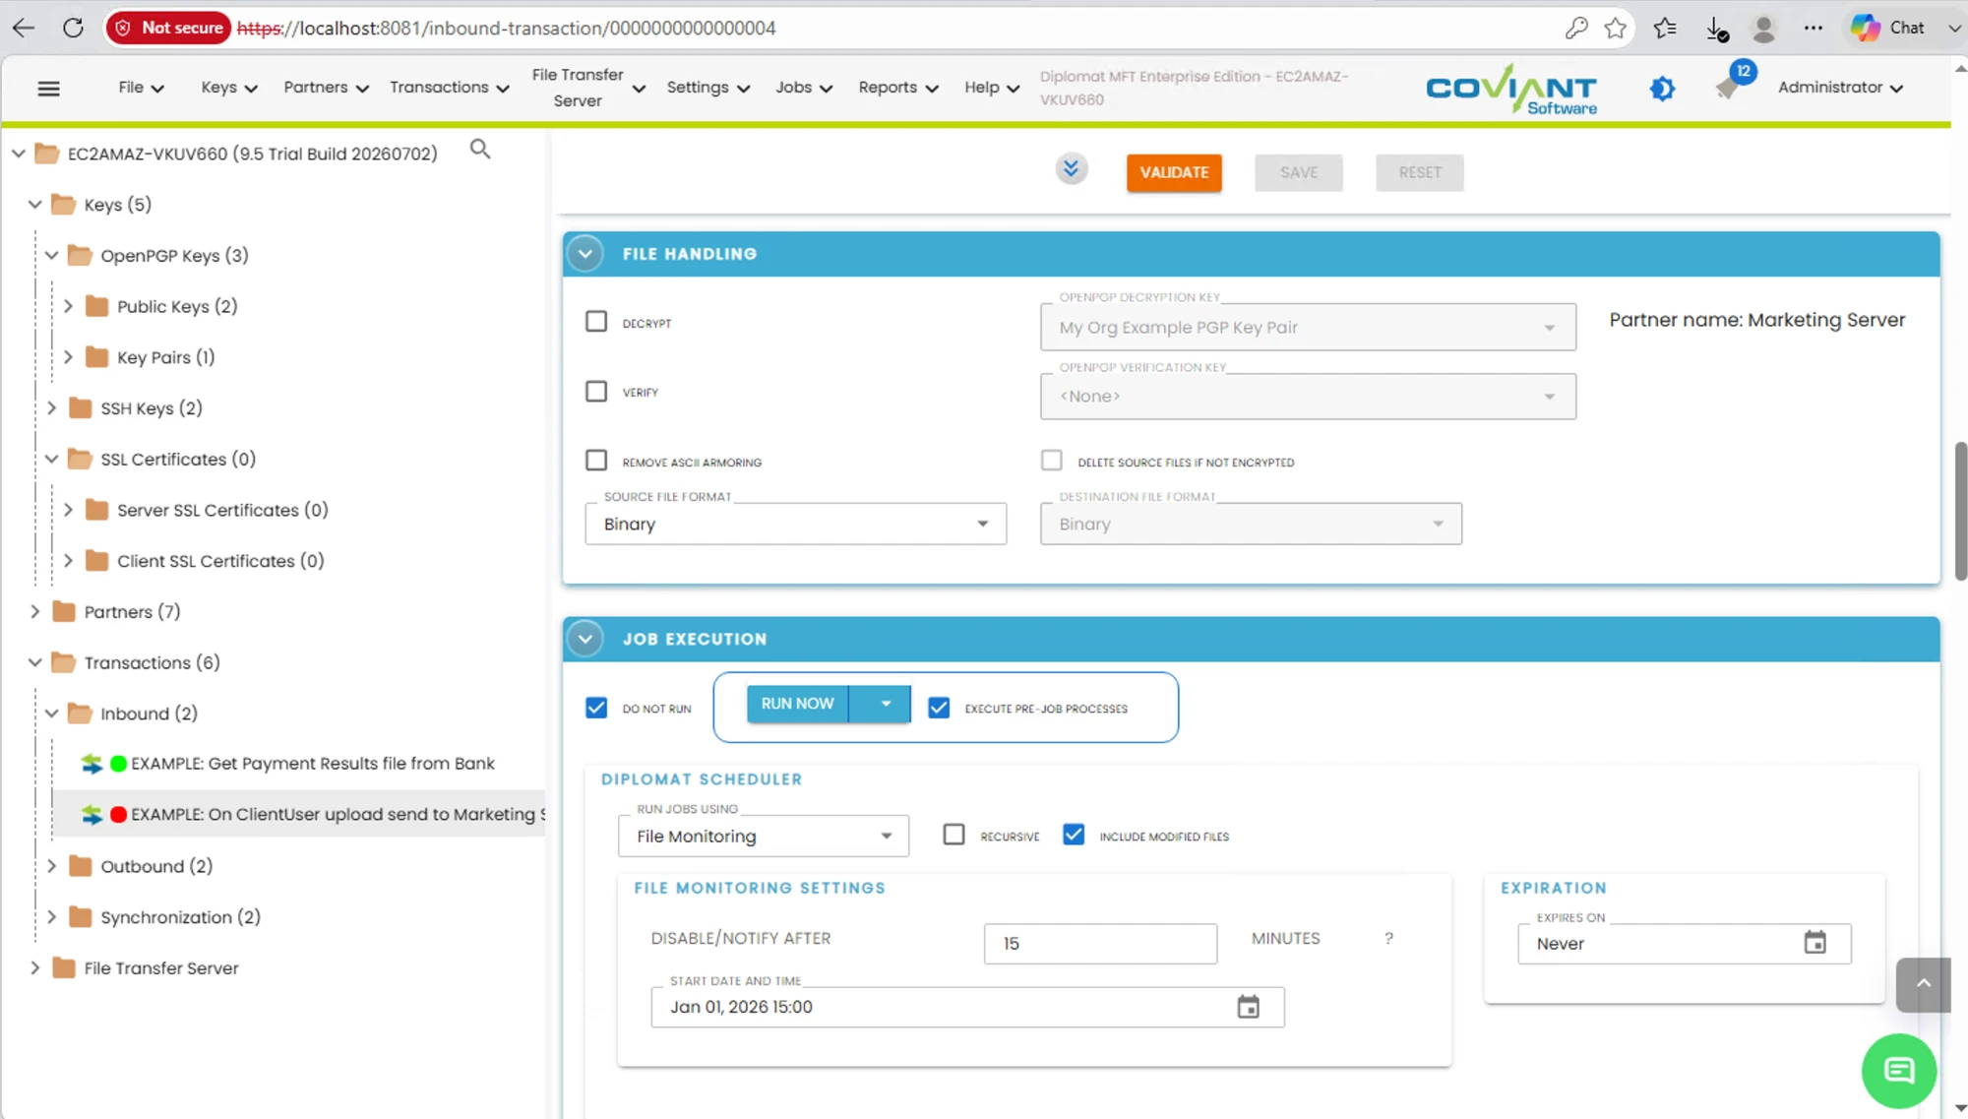The height and width of the screenshot is (1119, 1968).
Task: Open the Start Date and Time calendar picker
Action: tap(1248, 1007)
